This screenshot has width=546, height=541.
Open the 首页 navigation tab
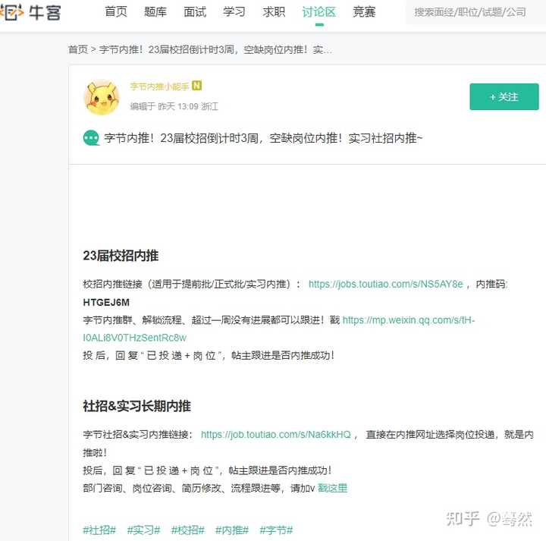click(116, 12)
